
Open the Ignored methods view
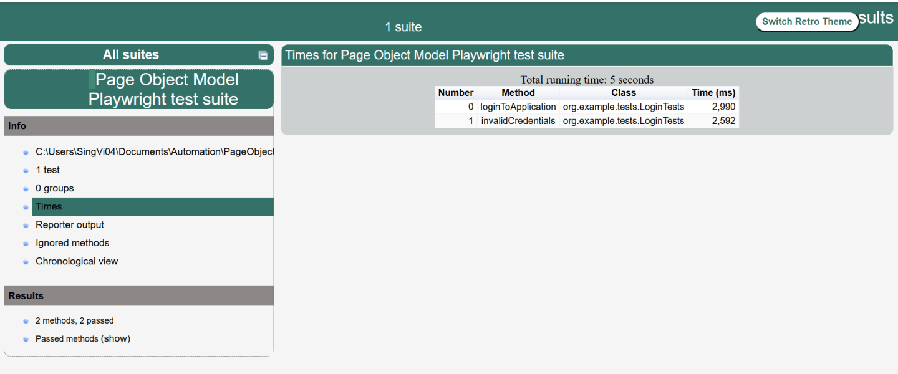[x=72, y=243]
